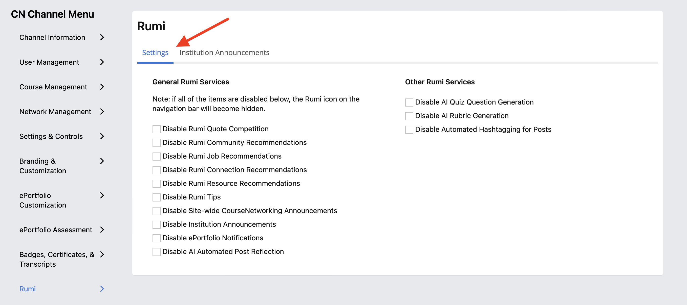Viewport: 687px width, 305px height.
Task: Expand User Management chevron arrow
Action: point(102,62)
